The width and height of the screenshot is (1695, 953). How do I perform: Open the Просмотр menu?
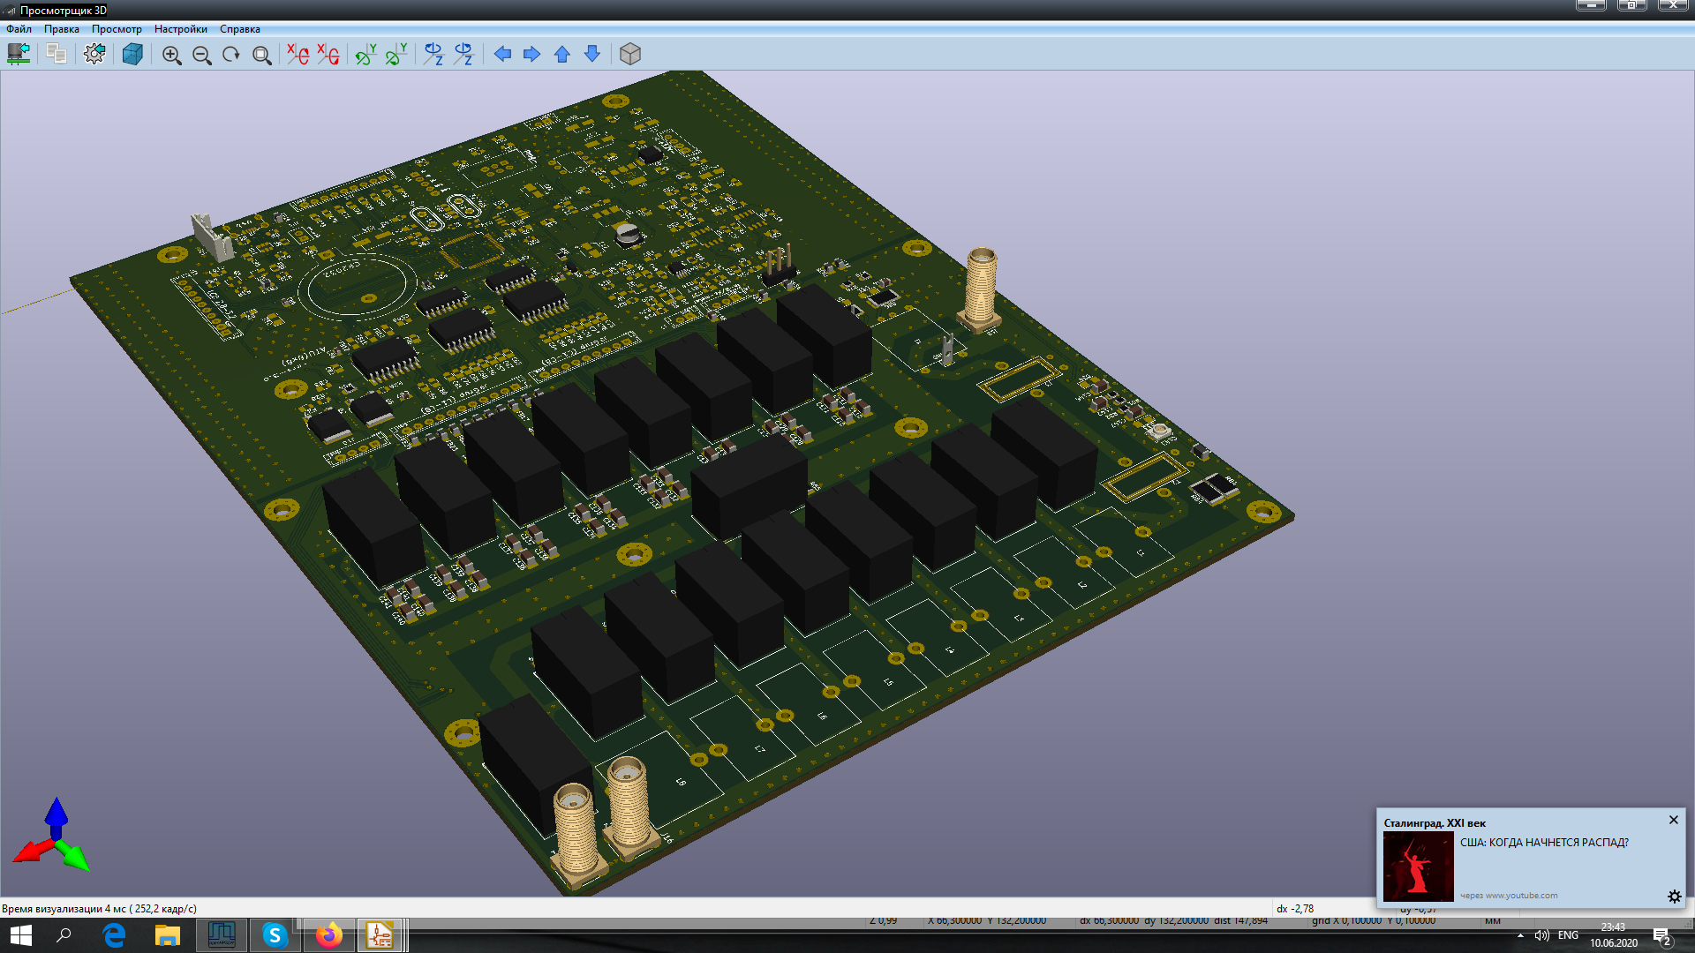117,29
